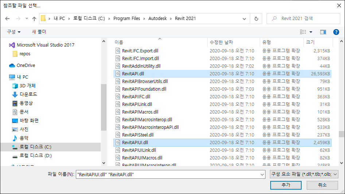Click the 추가 button
The image size is (345, 194).
[286, 185]
